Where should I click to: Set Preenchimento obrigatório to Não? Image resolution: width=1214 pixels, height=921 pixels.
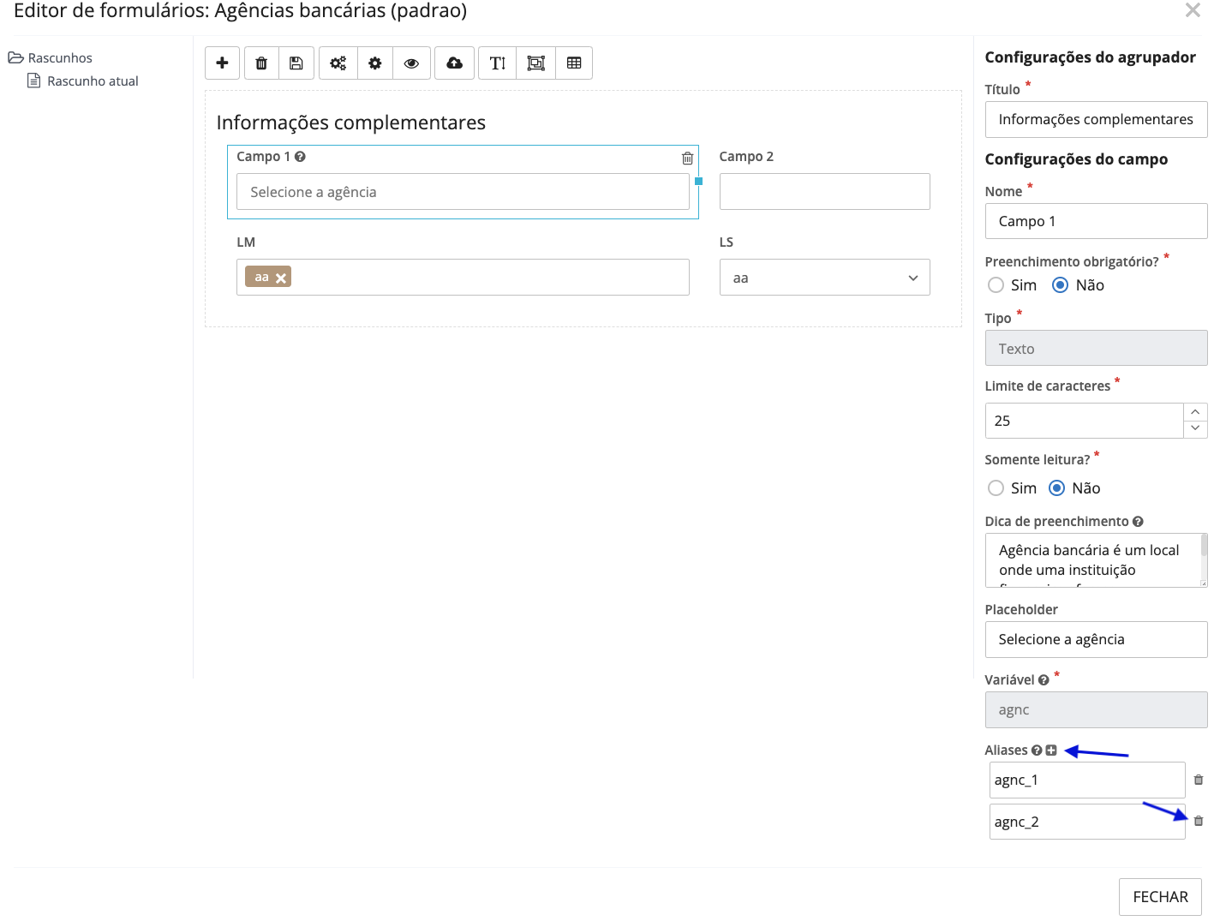(x=1060, y=284)
